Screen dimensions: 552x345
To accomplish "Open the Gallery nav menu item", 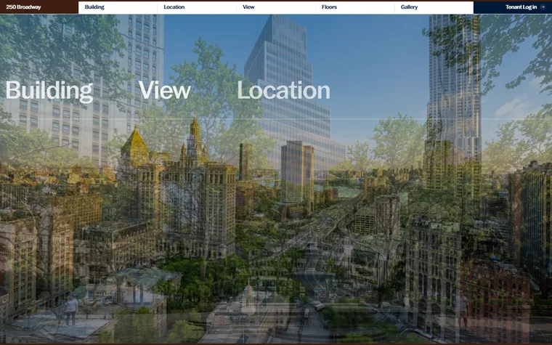I will pos(434,7).
